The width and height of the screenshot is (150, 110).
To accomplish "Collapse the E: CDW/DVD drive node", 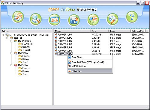I will point(3,35).
